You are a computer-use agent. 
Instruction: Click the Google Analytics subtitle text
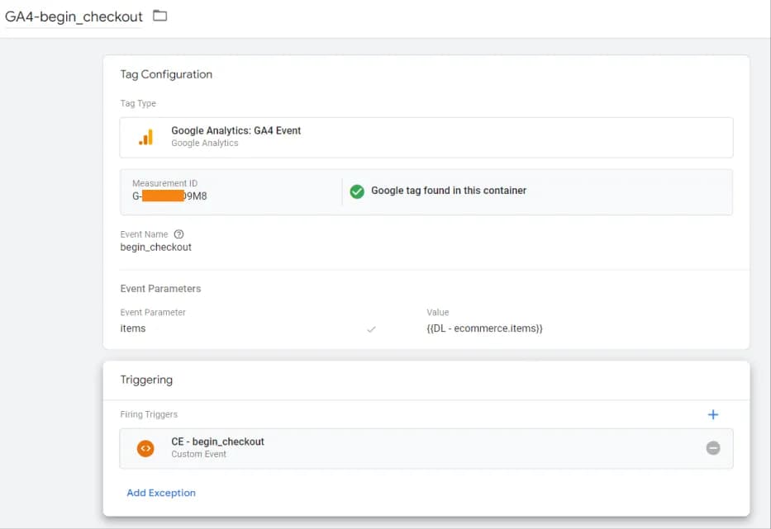pyautogui.click(x=205, y=143)
